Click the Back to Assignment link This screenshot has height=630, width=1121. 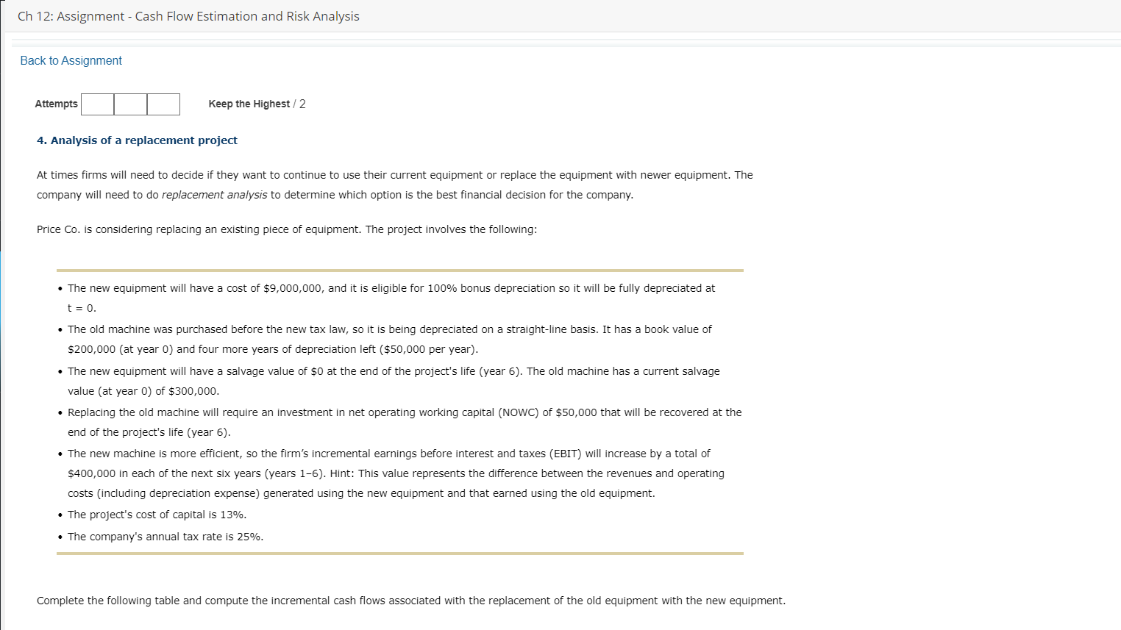pos(71,60)
